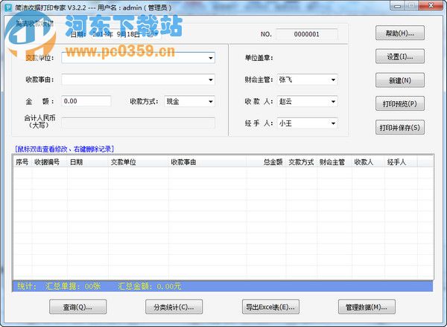Click the 汇总单据 summary in status bar

[73, 286]
